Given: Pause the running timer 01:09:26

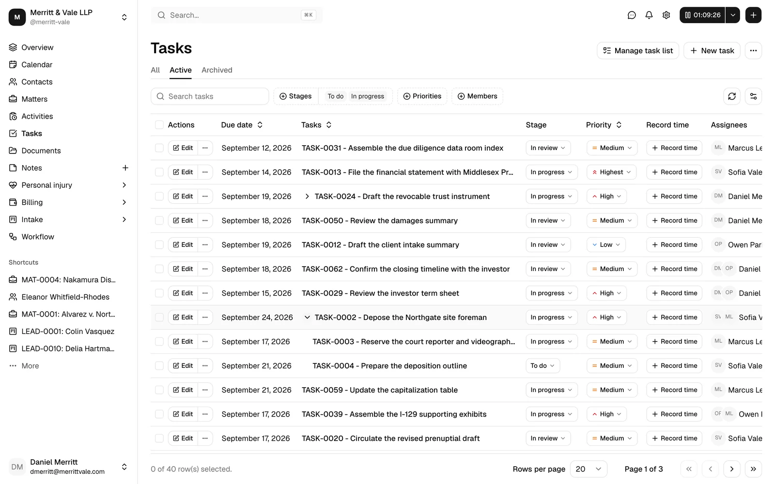Looking at the screenshot, I should 702,15.
